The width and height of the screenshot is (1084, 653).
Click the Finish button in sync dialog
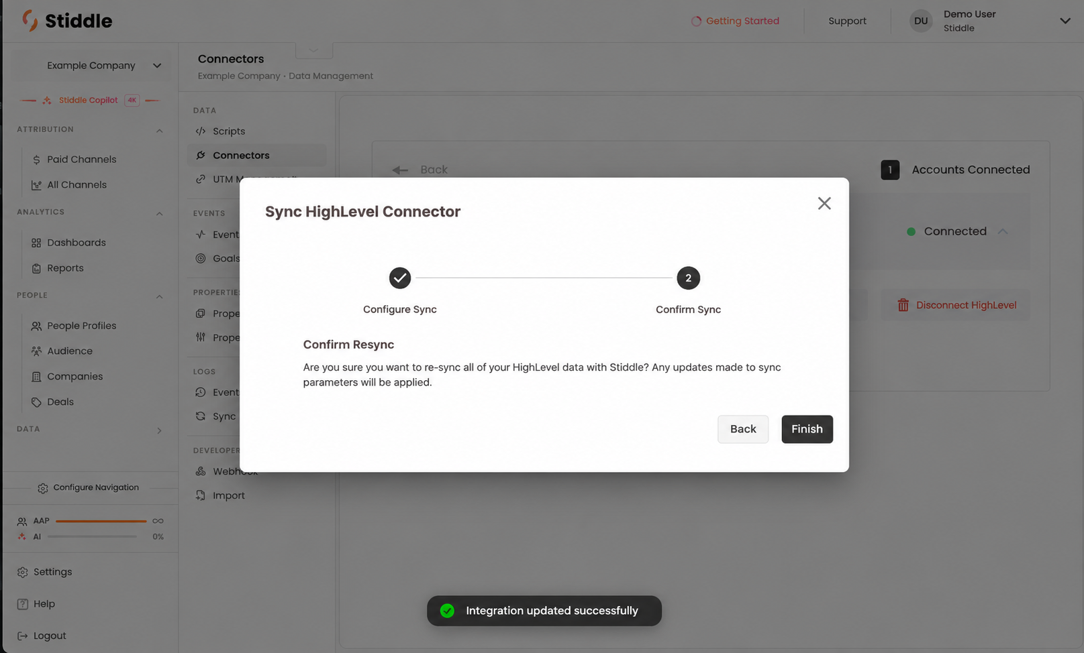(x=807, y=429)
